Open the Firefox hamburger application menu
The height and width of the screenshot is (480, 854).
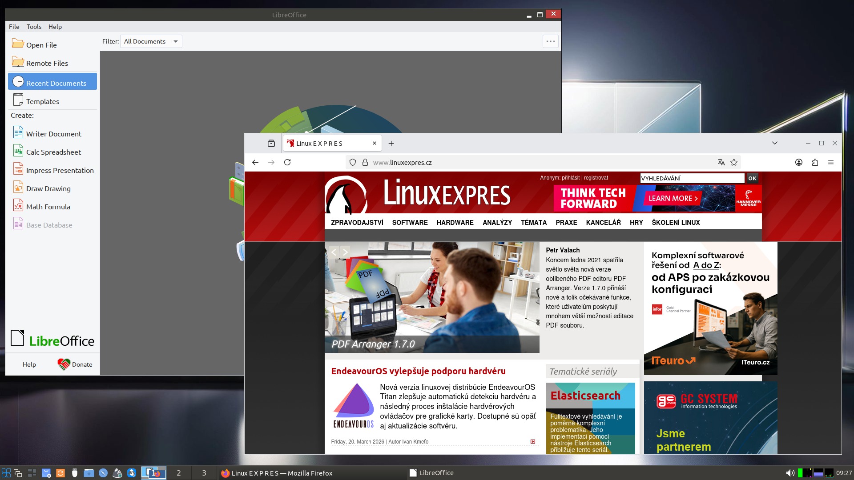(x=830, y=162)
